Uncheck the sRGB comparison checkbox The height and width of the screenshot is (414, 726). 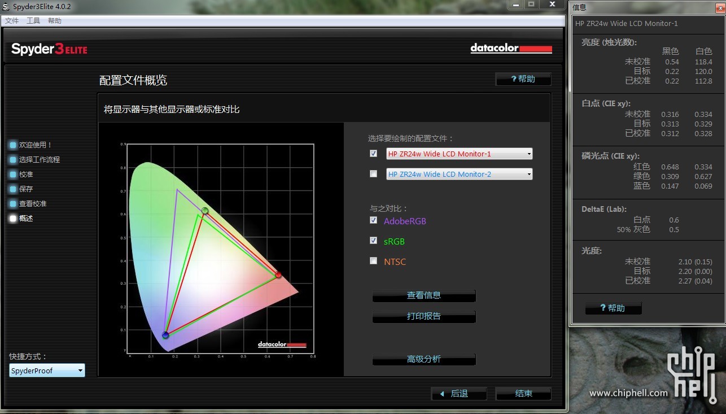coord(373,241)
